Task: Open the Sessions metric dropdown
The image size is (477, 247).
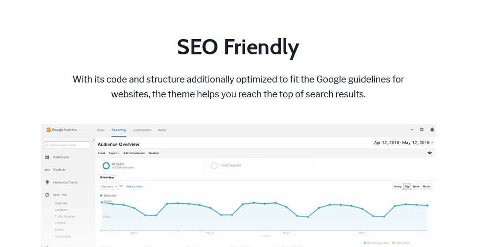Action: tap(109, 186)
